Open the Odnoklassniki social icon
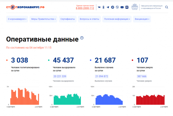This screenshot has height=116, width=173. point(104,7)
